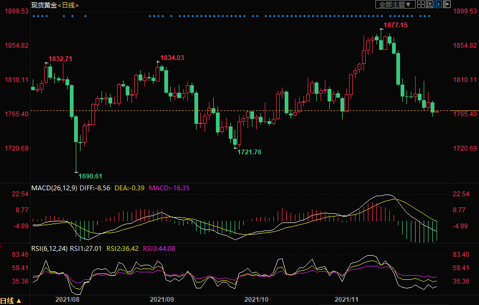479x305 pixels.
Task: Toggle the blue highlighted play-arrow chart icon
Action: tap(438, 4)
